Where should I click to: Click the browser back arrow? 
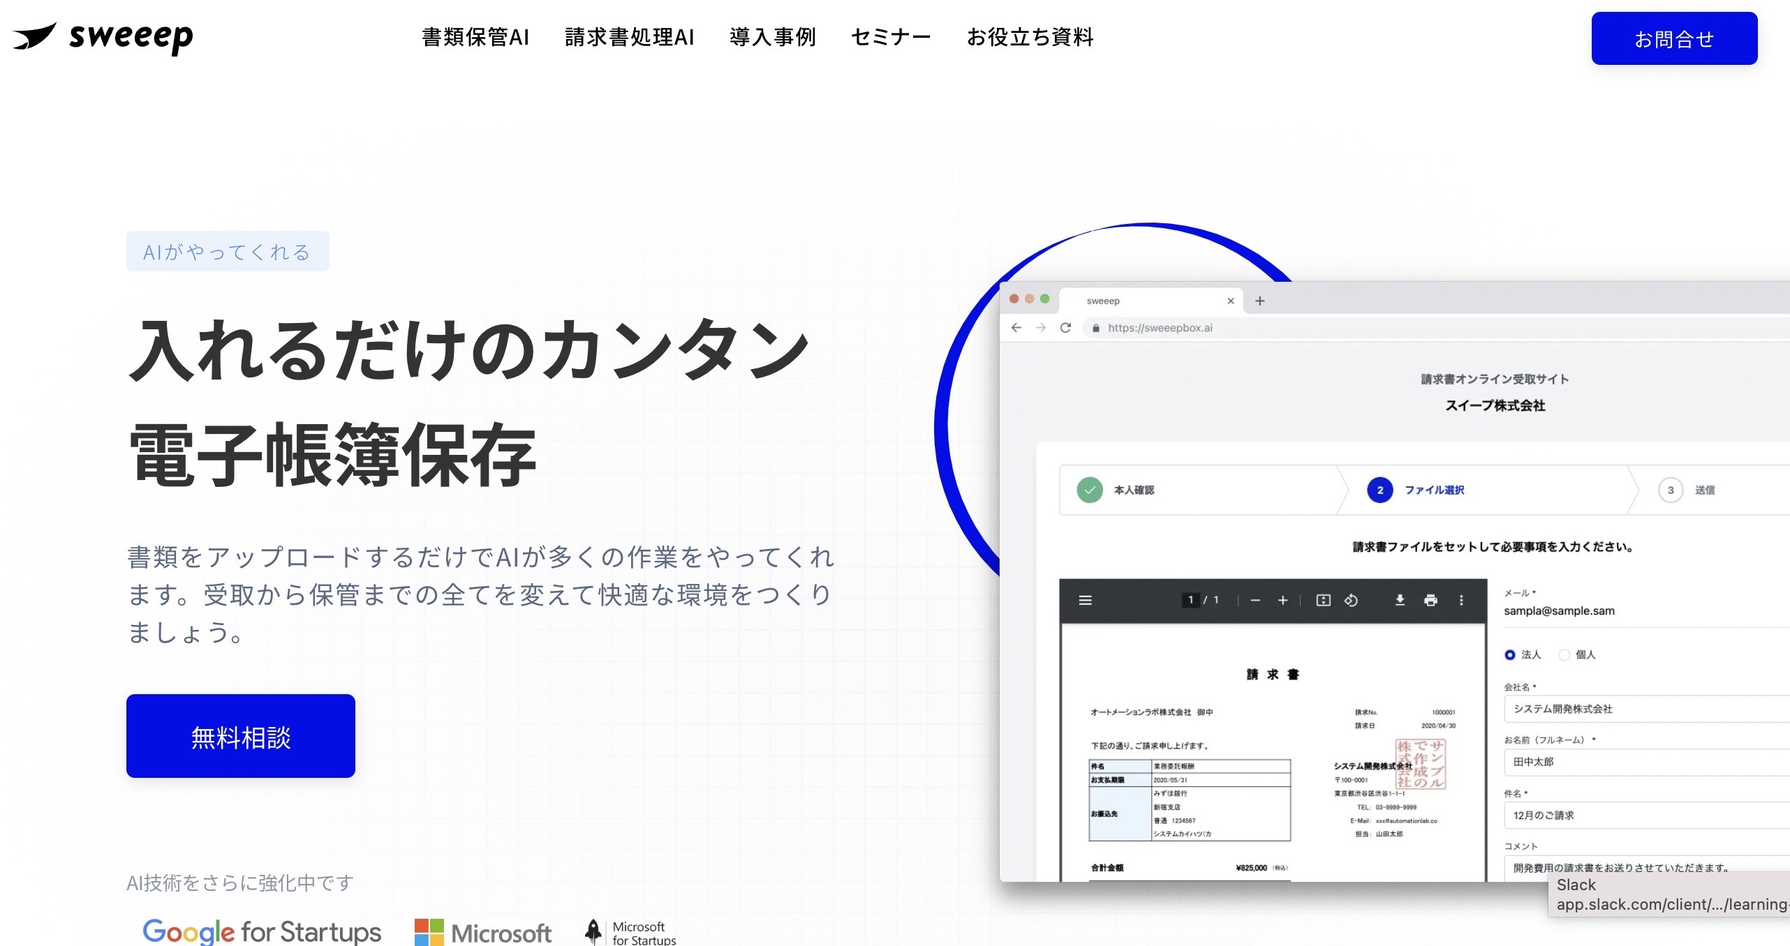(1016, 328)
